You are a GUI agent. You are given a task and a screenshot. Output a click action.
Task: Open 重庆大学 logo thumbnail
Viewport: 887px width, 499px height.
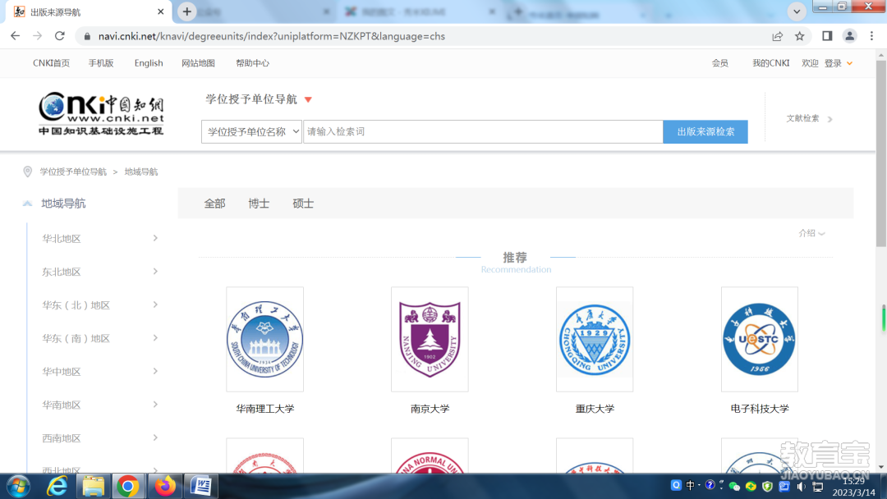point(595,339)
